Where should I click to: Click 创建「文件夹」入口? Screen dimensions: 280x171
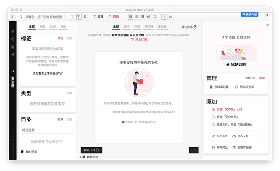pos(227,109)
